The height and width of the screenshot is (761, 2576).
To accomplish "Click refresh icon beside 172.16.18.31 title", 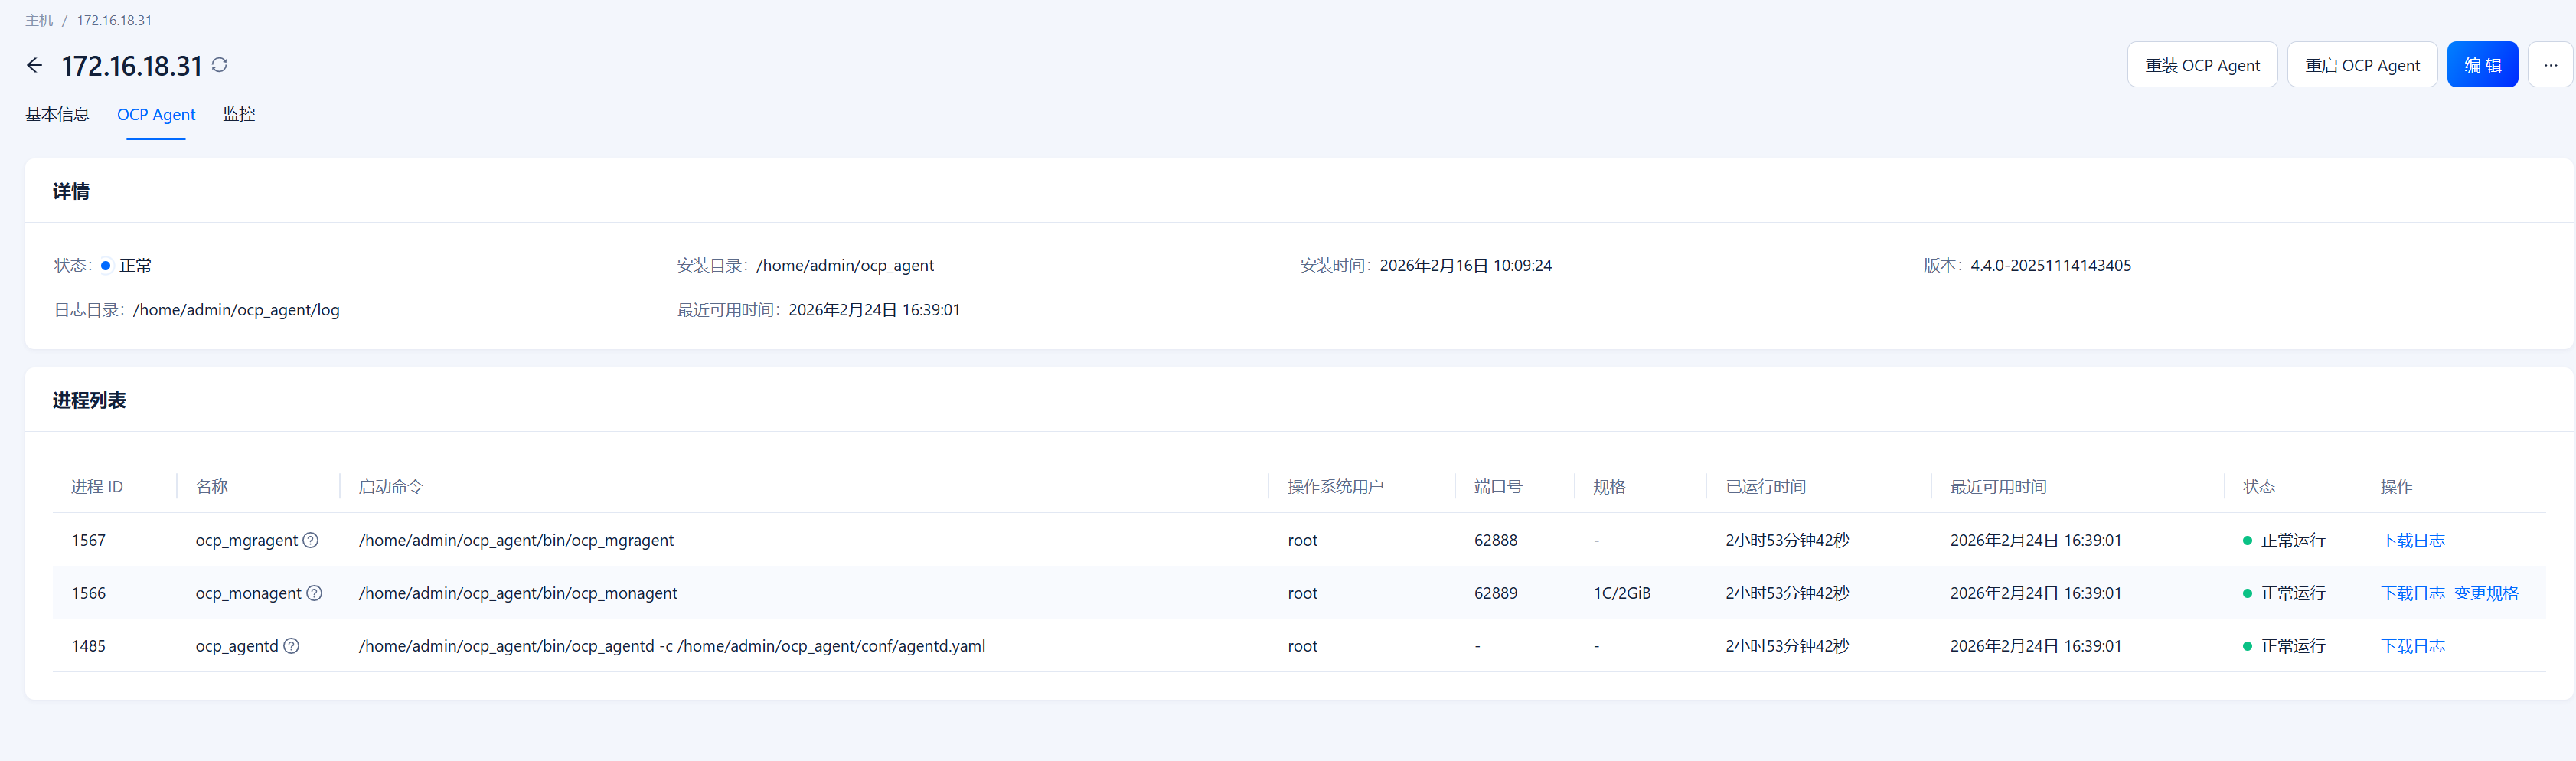I will 220,65.
